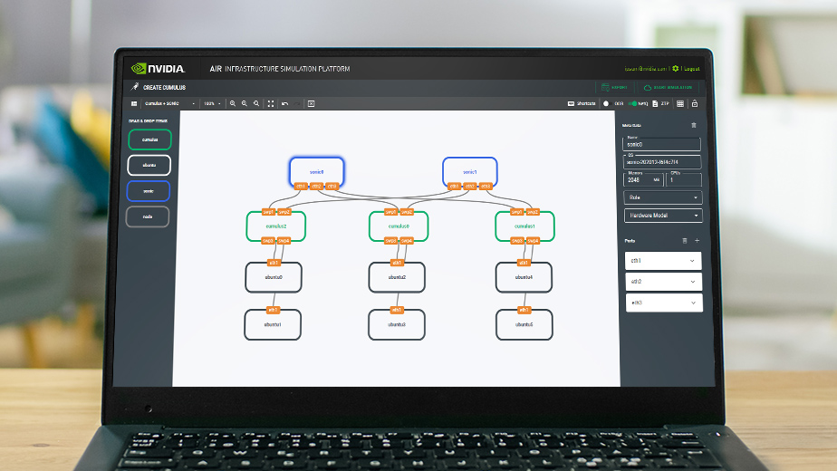Screen dimensions: 837x471
Task: Click the Start Simulation button
Action: click(668, 88)
